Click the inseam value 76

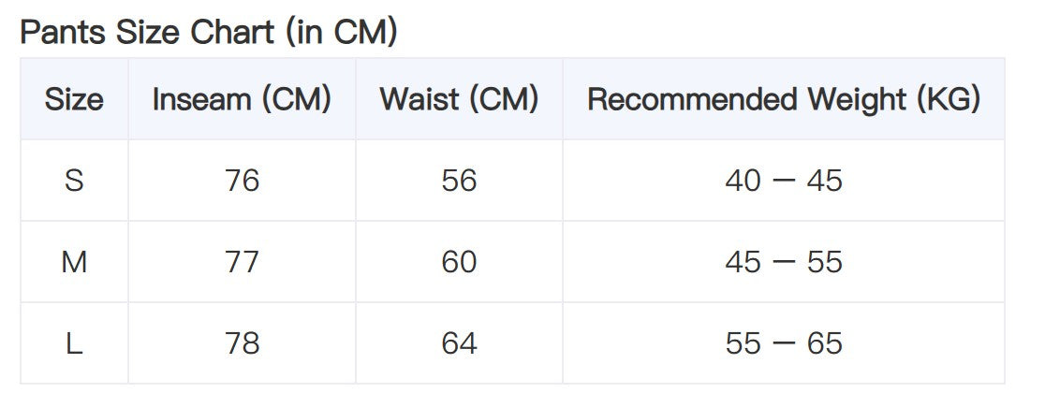242,180
